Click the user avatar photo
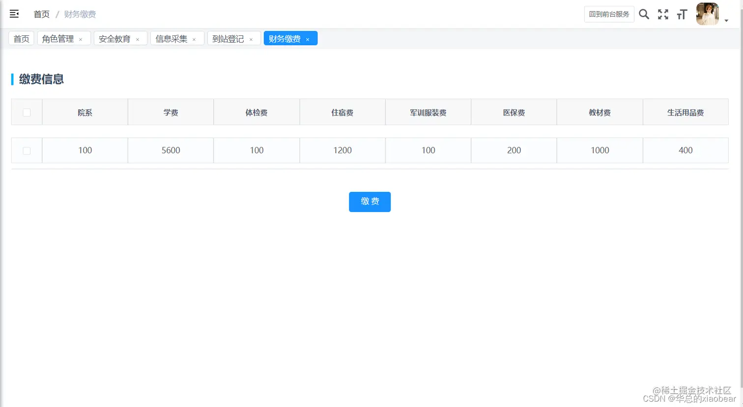Viewport: 743px width, 407px height. (x=707, y=14)
